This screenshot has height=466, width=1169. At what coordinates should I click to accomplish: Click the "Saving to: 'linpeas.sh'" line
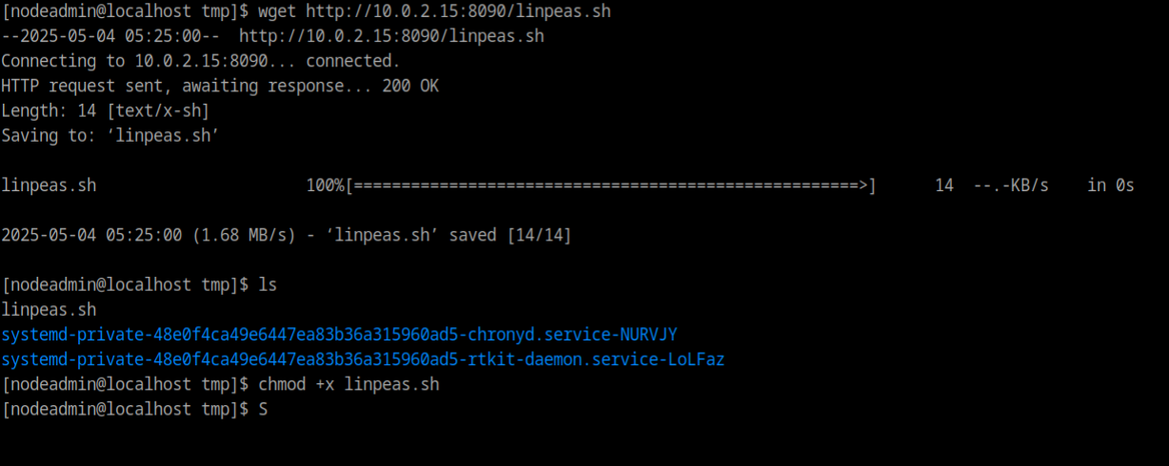click(110, 135)
